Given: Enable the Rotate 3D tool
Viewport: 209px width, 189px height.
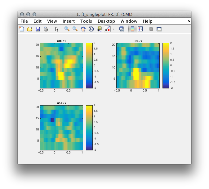Looking at the screenshot, I should [91, 29].
